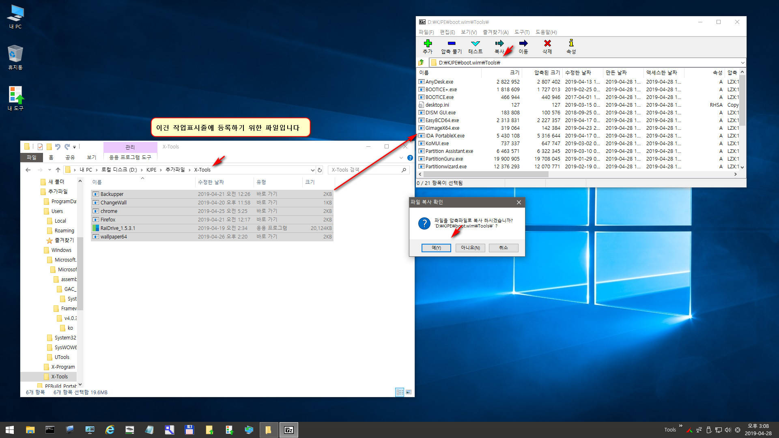Confirm copy with the 예(Y) button
779x438 pixels.
click(x=436, y=248)
